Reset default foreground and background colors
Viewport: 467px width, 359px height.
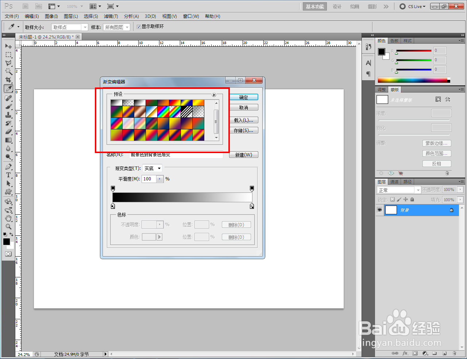coord(5,234)
